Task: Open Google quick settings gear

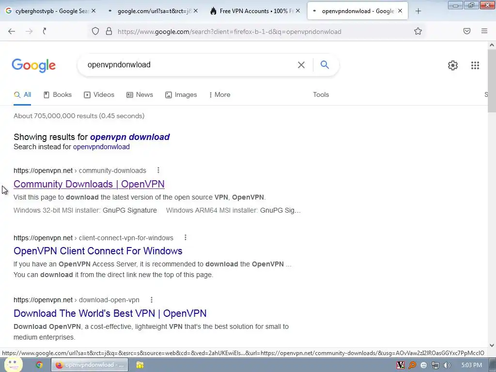Action: click(453, 65)
